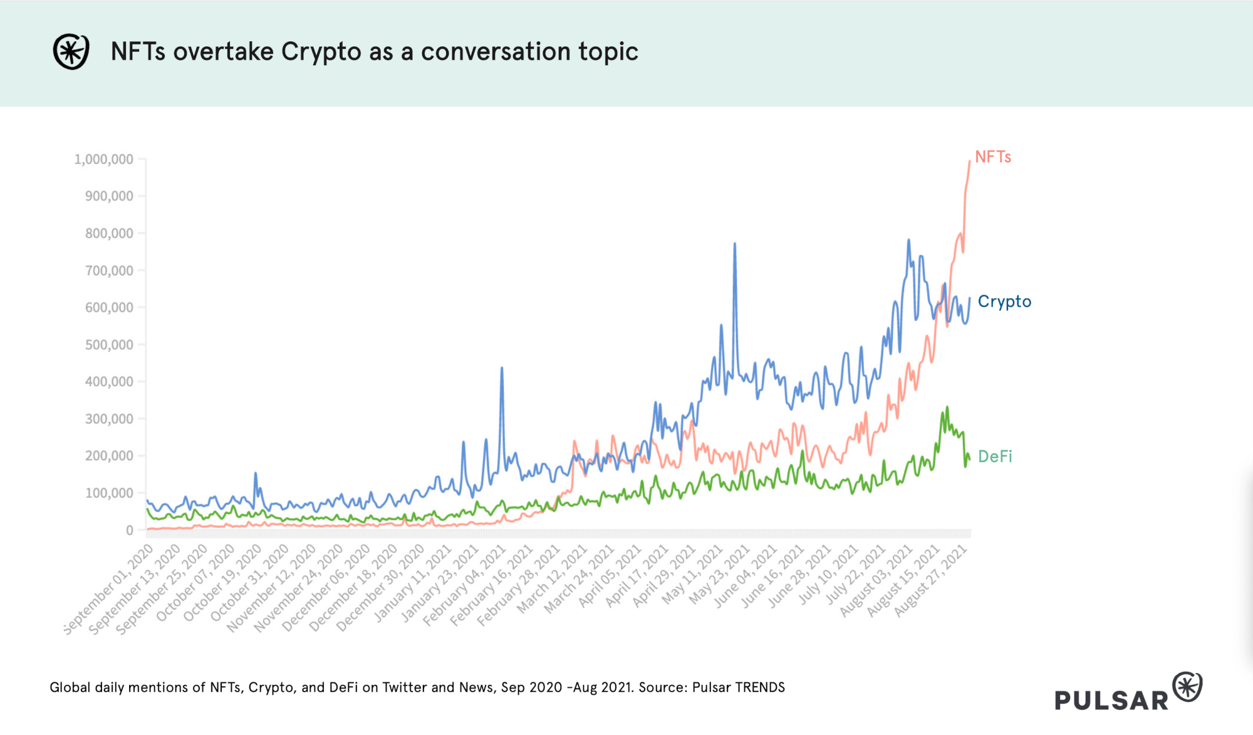1253x735 pixels.
Task: Click the PULSAR brand logo at bottom right
Action: point(1128,692)
